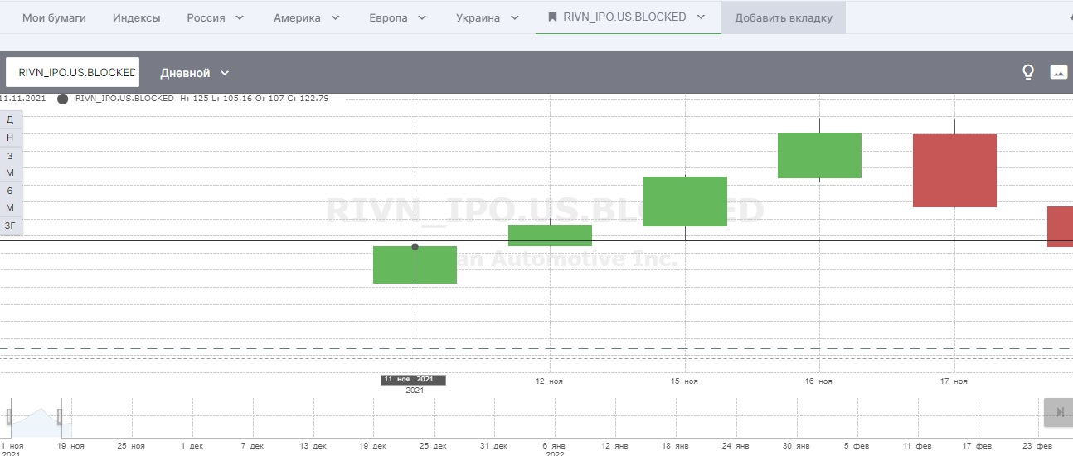Expand the Европа tab dropdown arrow
The image size is (1073, 456).
point(422,17)
